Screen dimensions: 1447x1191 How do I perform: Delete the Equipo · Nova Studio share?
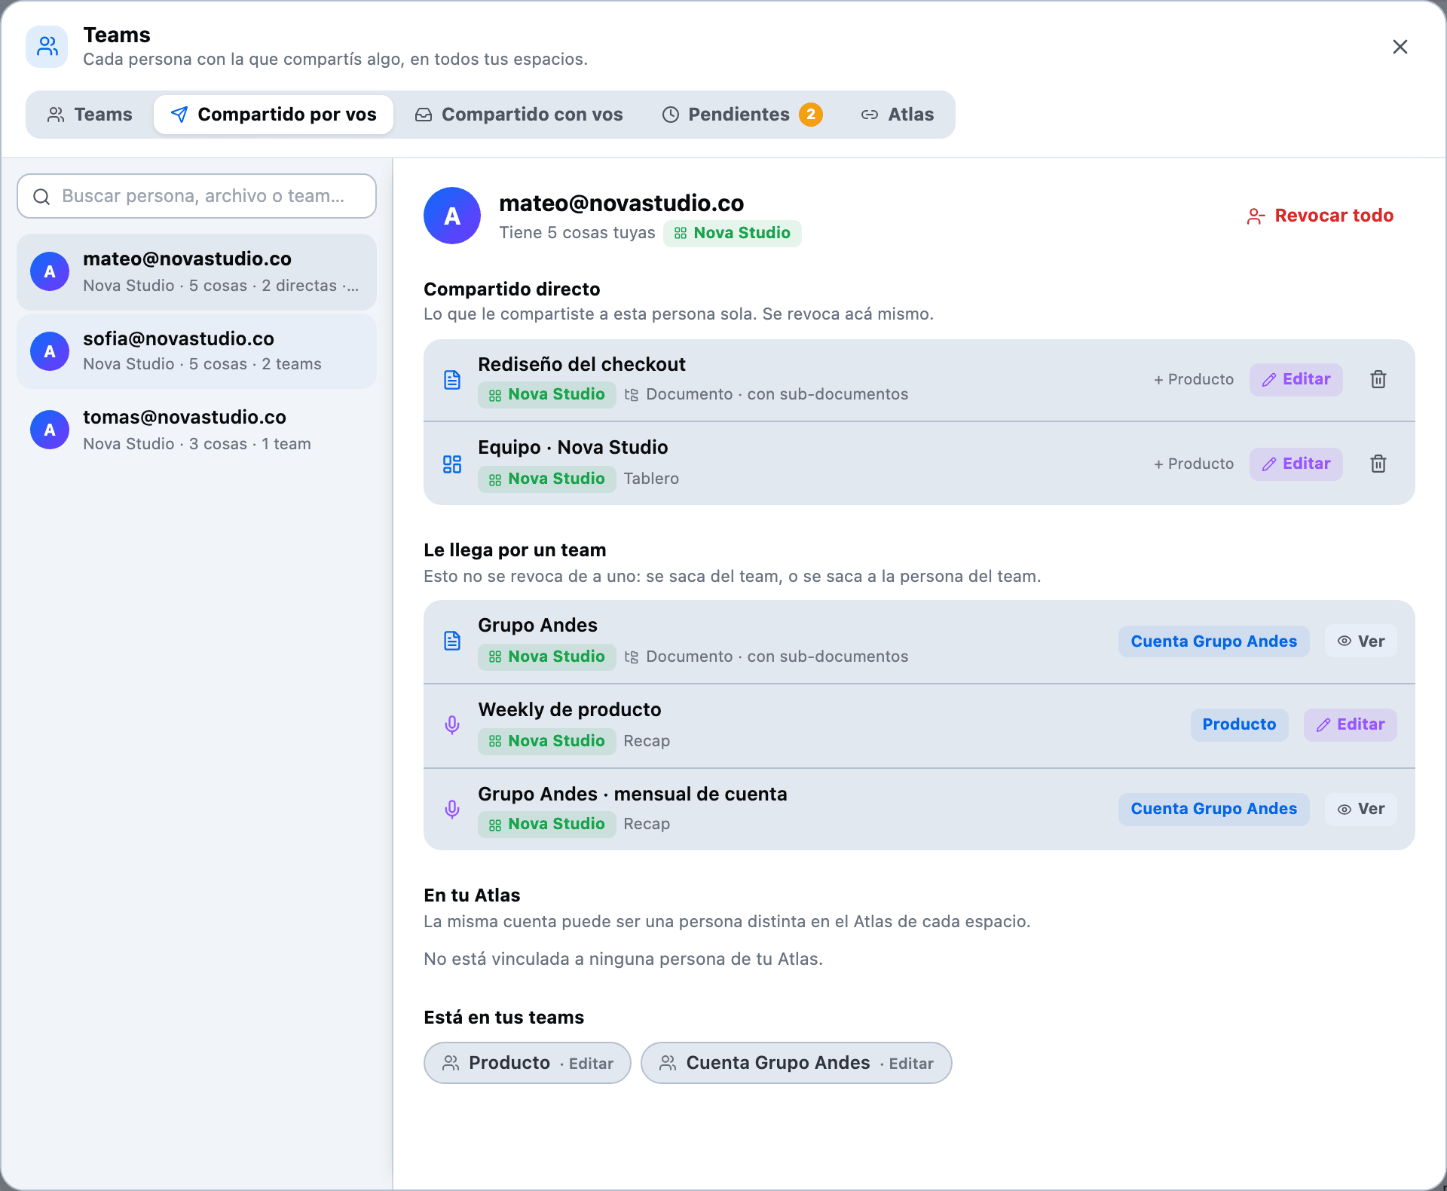[1378, 464]
